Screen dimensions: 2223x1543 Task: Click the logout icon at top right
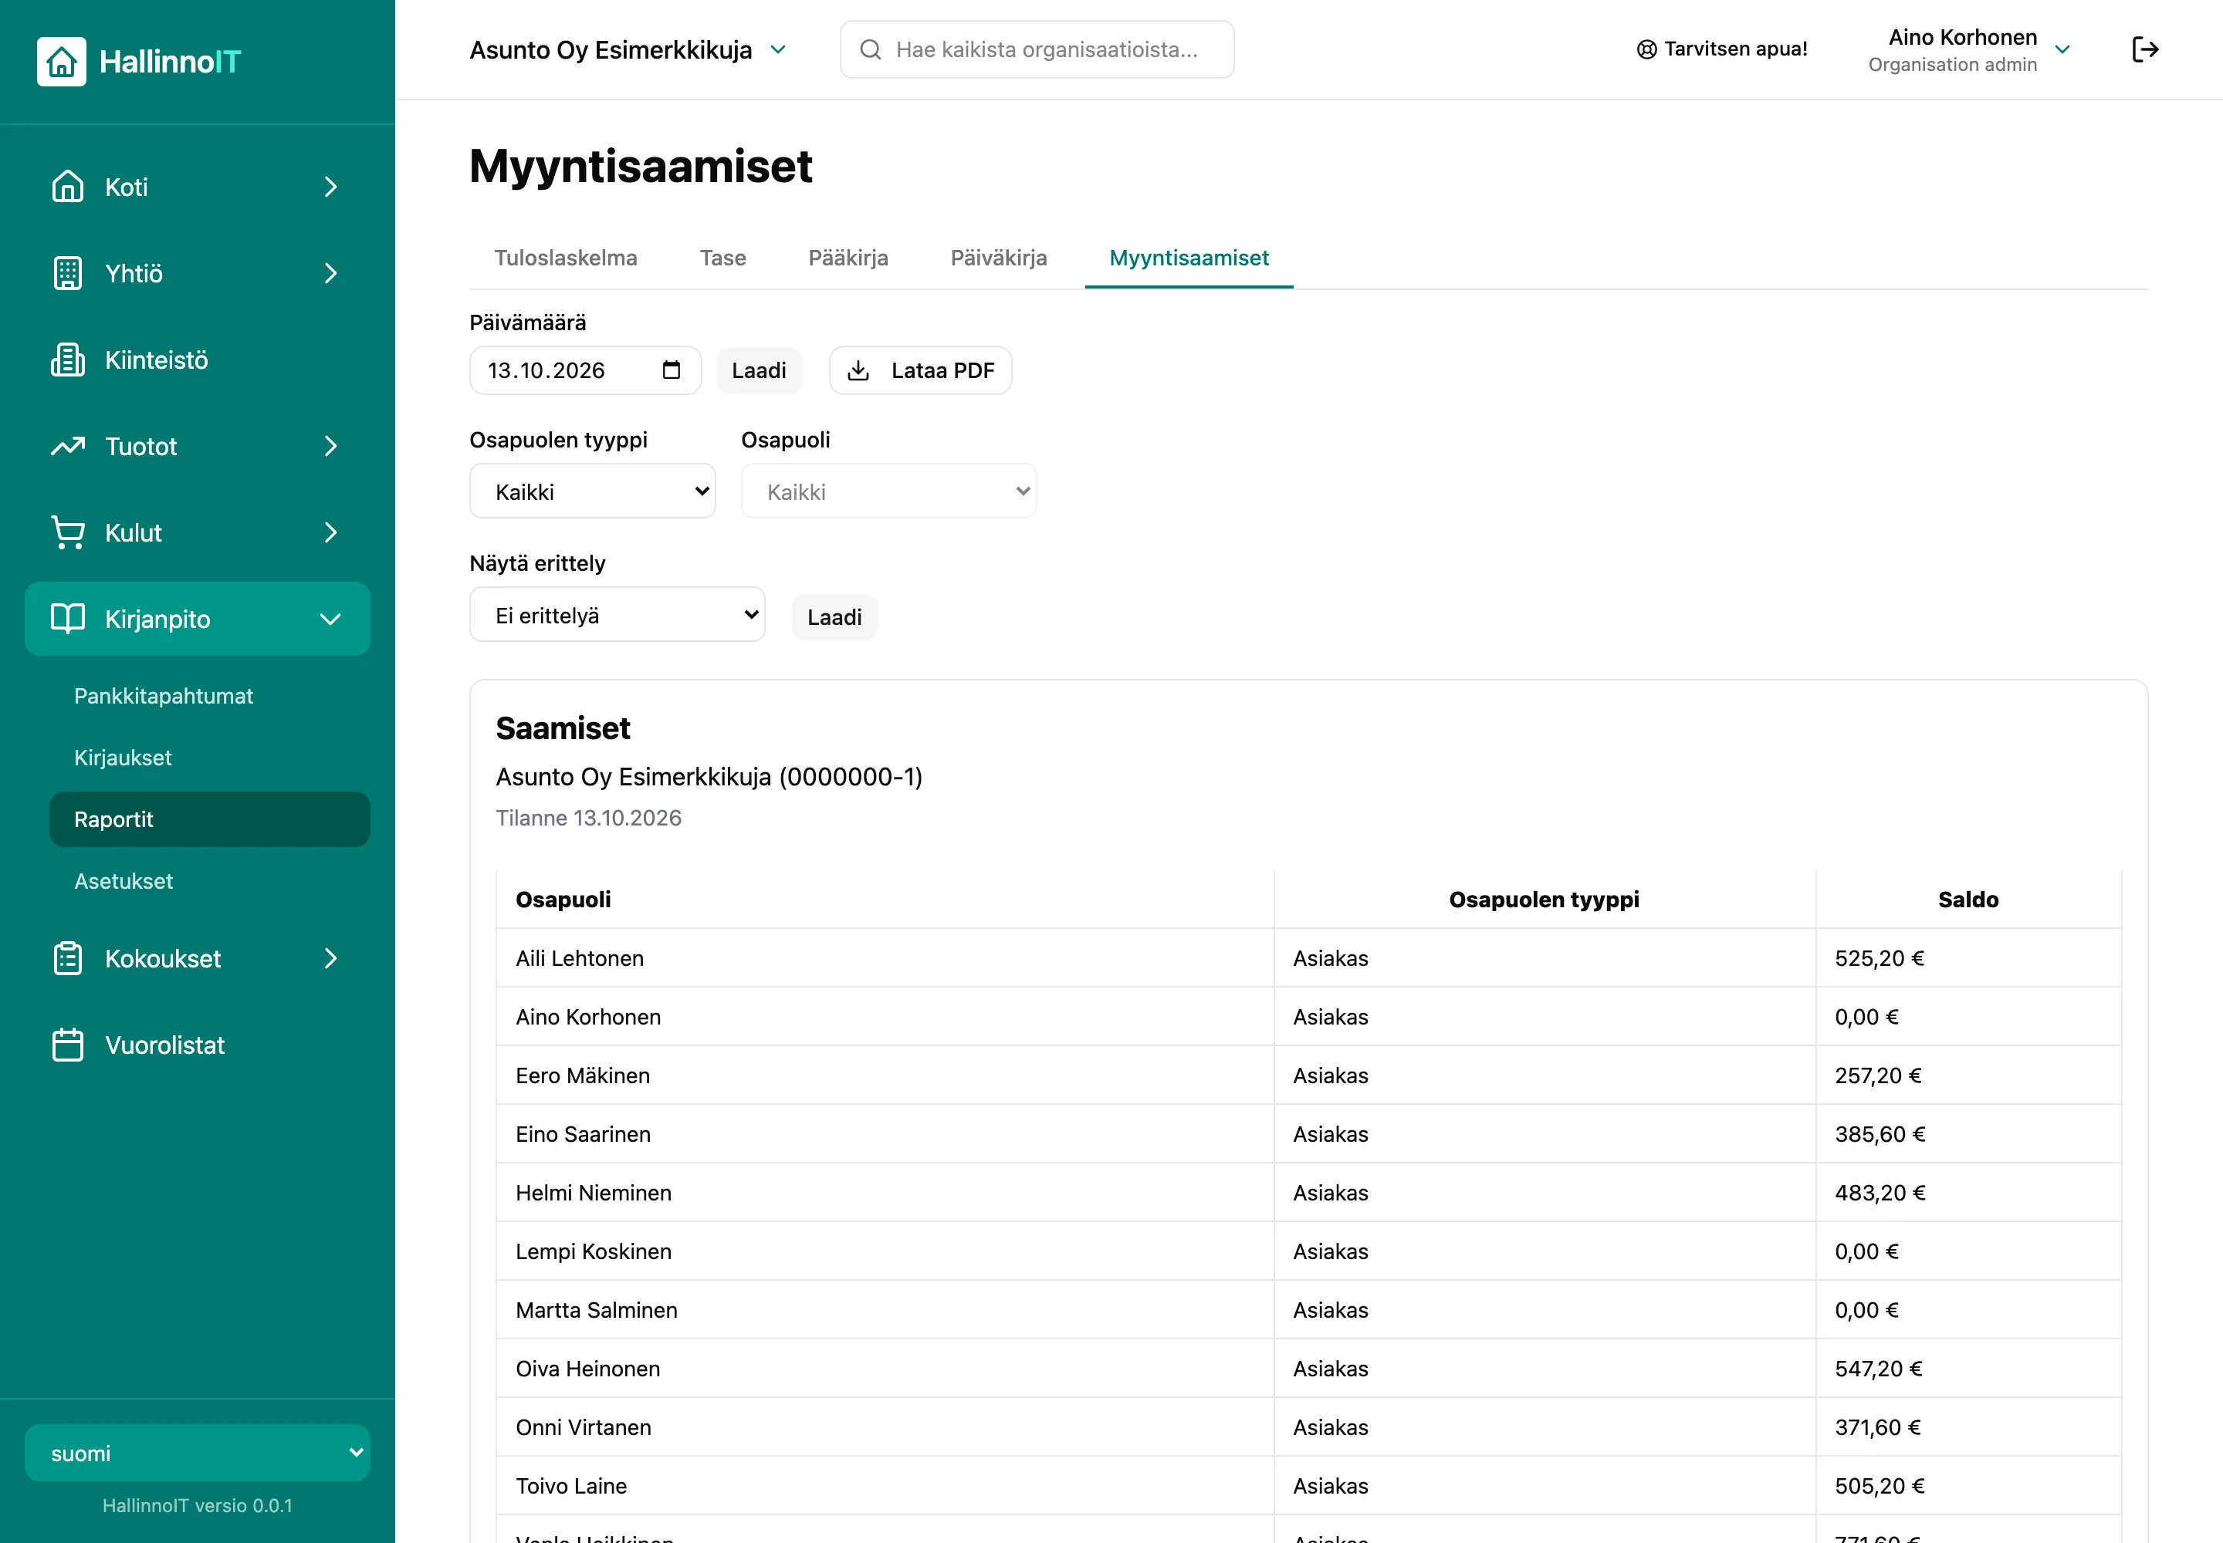[x=2144, y=49]
